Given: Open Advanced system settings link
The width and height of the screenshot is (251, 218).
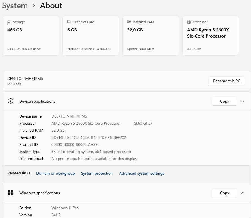Looking at the screenshot, I should coord(141,173).
